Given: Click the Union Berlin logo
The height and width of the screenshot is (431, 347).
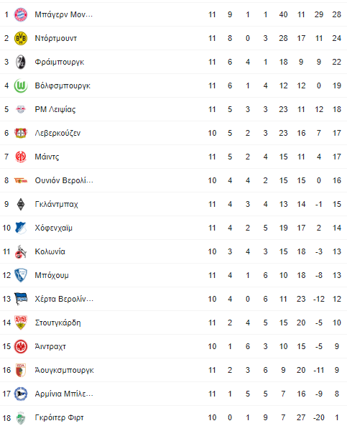Looking at the screenshot, I should (21, 180).
